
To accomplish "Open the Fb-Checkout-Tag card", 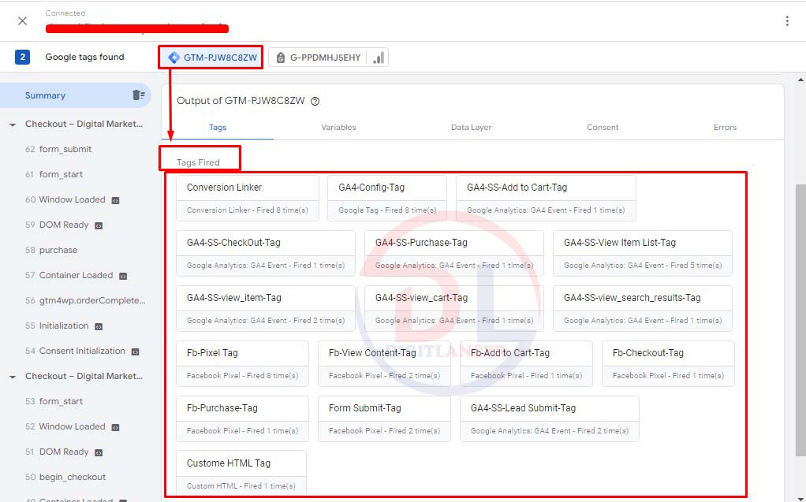I will coord(668,363).
